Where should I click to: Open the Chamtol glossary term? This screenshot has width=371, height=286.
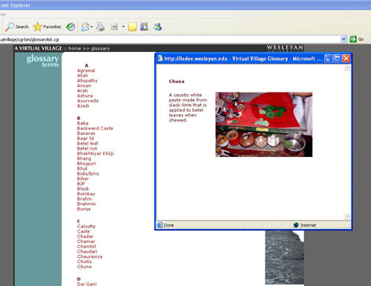[x=87, y=247]
